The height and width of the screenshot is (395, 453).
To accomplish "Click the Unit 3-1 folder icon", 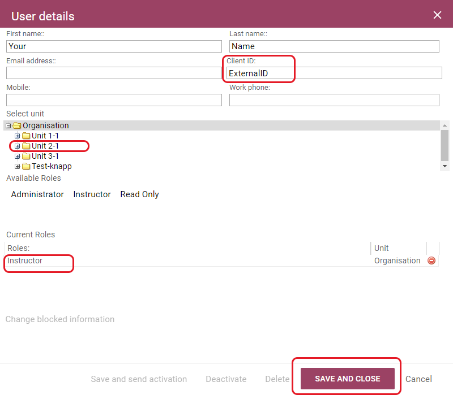I will point(25,157).
